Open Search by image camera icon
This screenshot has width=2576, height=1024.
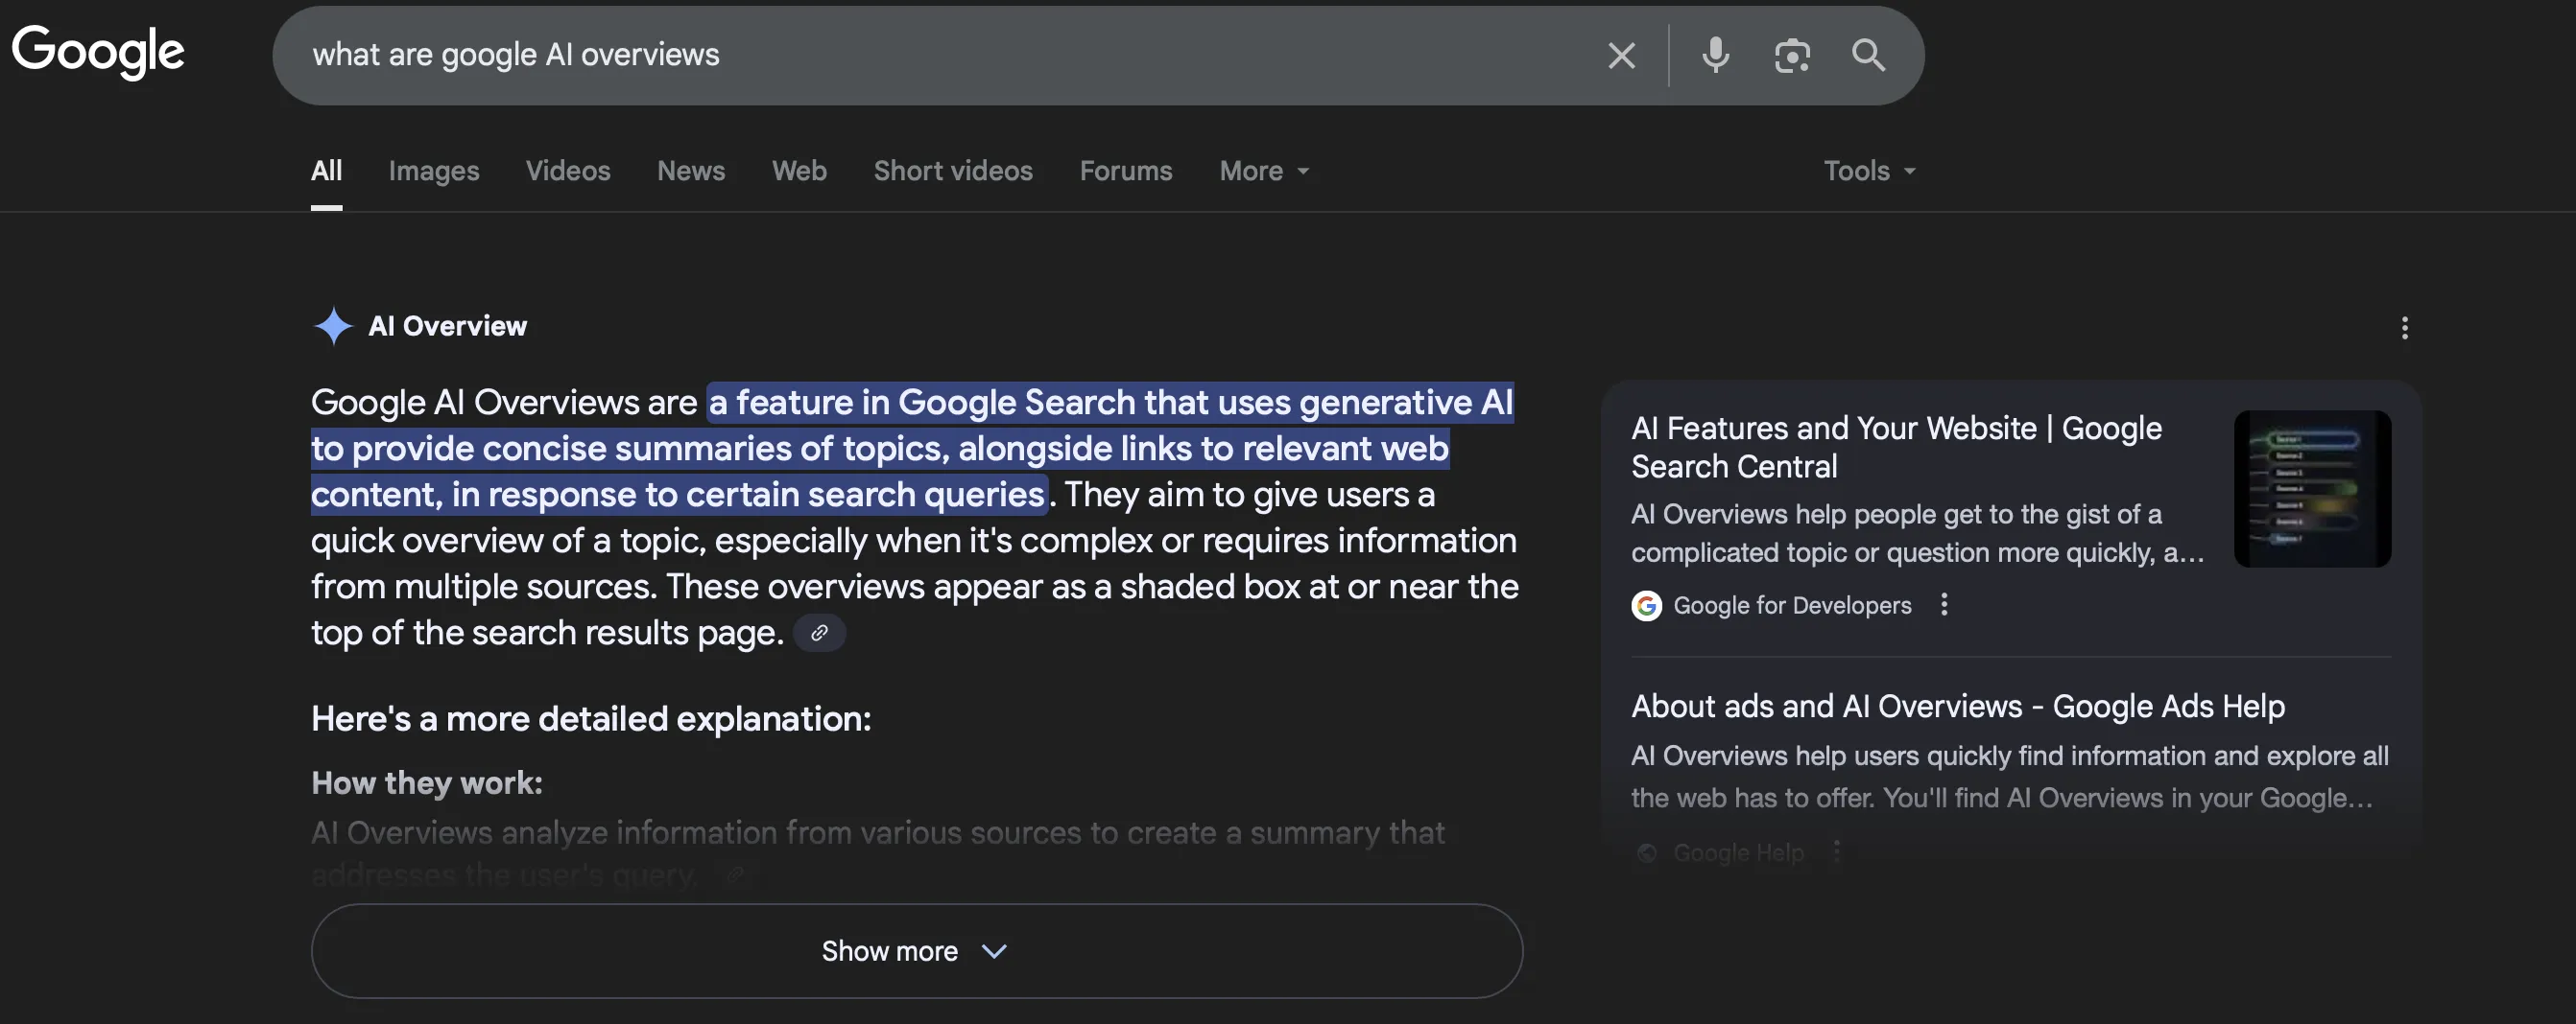(1791, 56)
